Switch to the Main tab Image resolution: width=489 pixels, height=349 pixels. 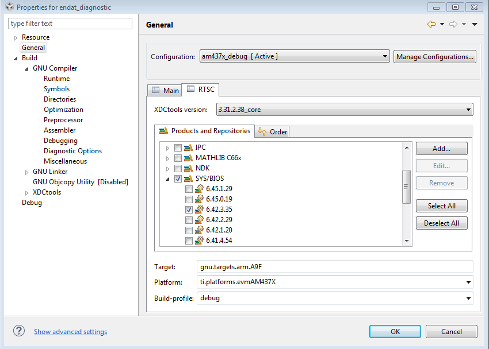[165, 90]
